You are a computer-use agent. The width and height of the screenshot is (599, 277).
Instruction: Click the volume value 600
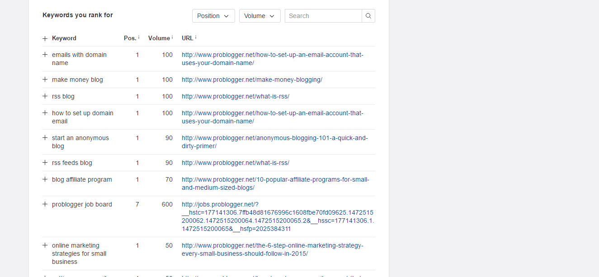tap(167, 204)
